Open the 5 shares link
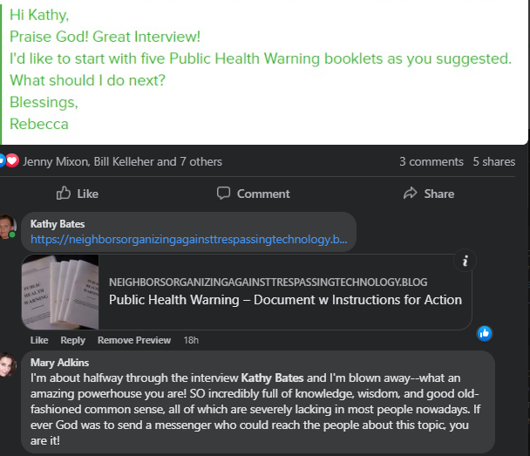This screenshot has height=456, width=530. click(493, 161)
